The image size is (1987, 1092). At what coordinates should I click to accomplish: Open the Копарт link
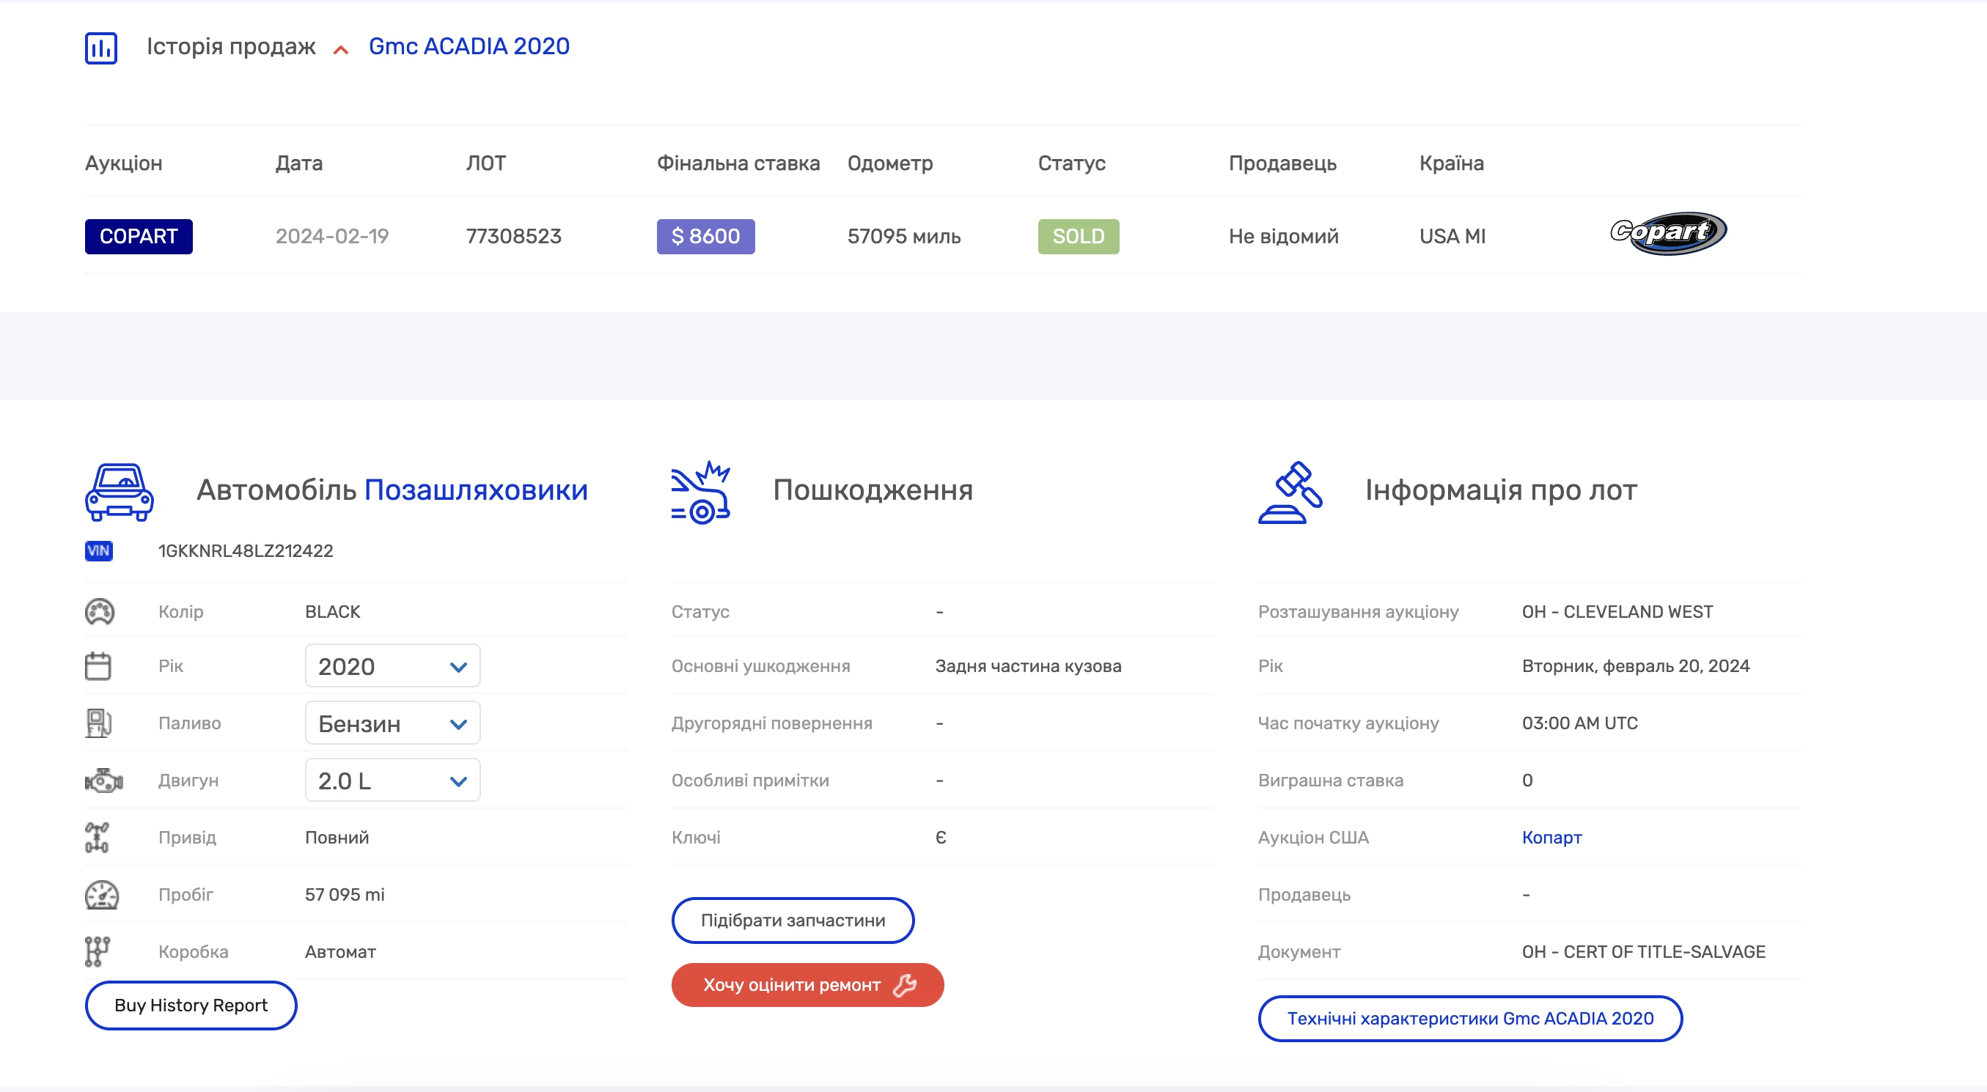(1551, 837)
